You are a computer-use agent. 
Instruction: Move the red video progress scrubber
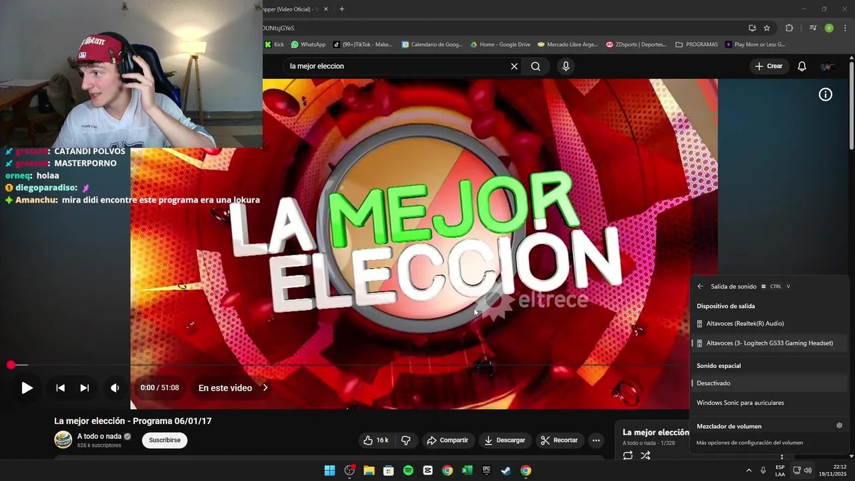coord(11,365)
